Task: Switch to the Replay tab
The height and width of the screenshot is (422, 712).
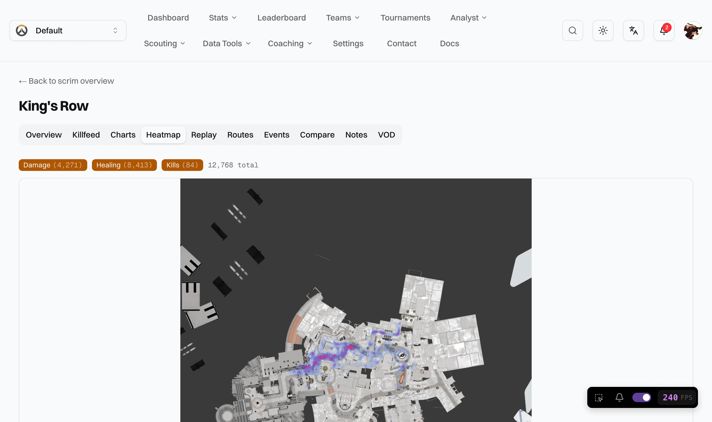Action: tap(204, 135)
